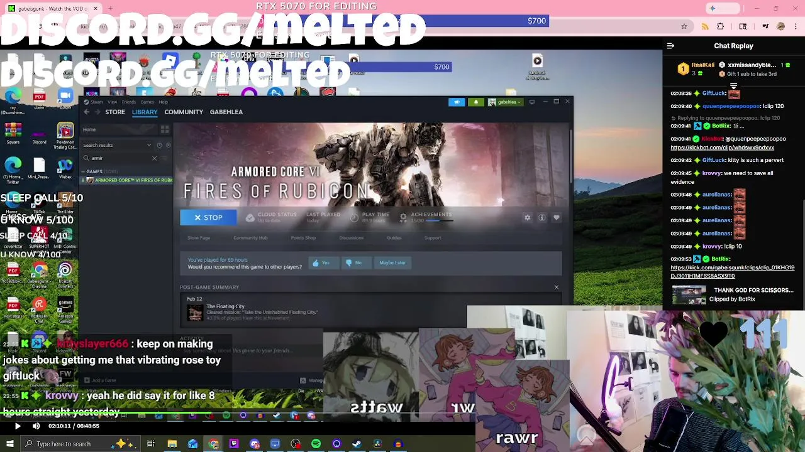Open the Chrome profile avatar
The height and width of the screenshot is (452, 805).
click(x=780, y=26)
